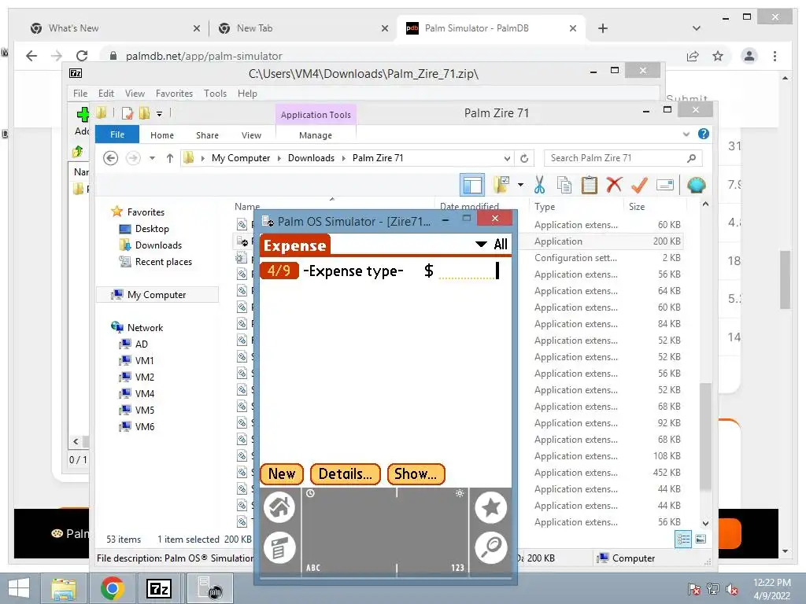Open the Expense type picker
This screenshot has width=806, height=604.
(x=353, y=271)
